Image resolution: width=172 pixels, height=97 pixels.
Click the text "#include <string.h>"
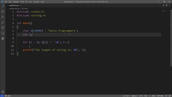pos(31,16)
